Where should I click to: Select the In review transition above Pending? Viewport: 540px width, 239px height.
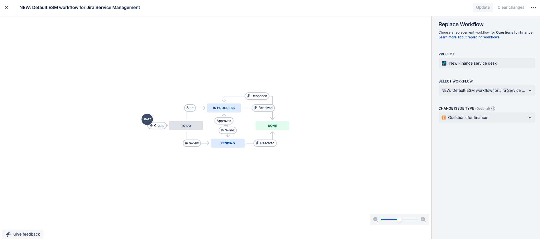pos(228,130)
